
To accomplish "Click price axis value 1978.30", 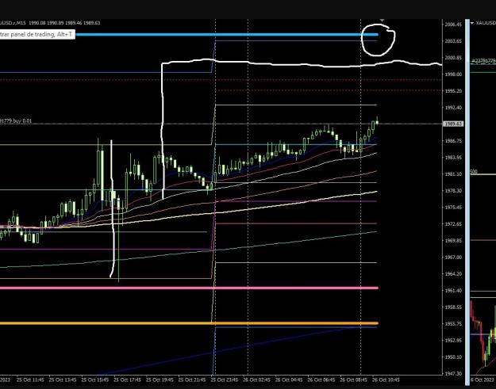I will click(x=453, y=191).
